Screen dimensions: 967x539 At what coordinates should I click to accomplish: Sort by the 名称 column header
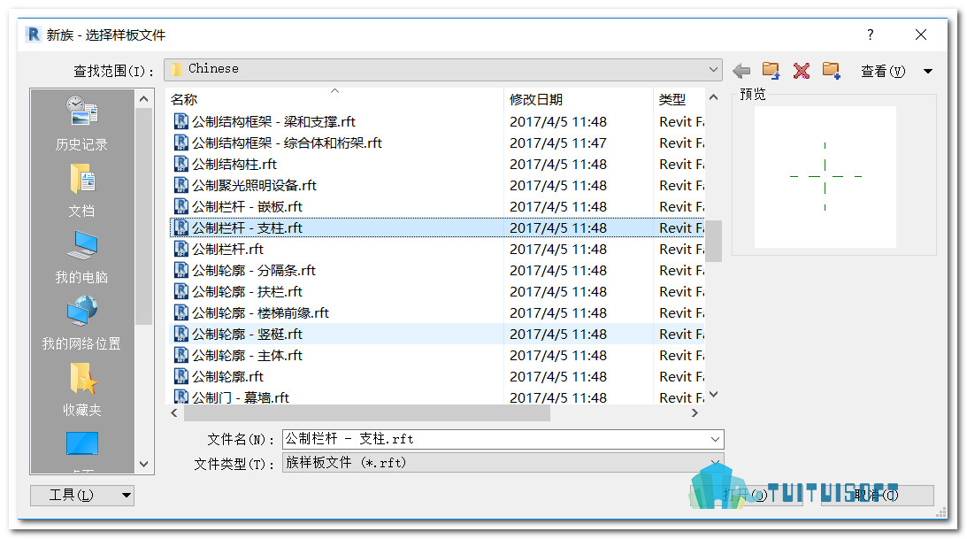(335, 99)
